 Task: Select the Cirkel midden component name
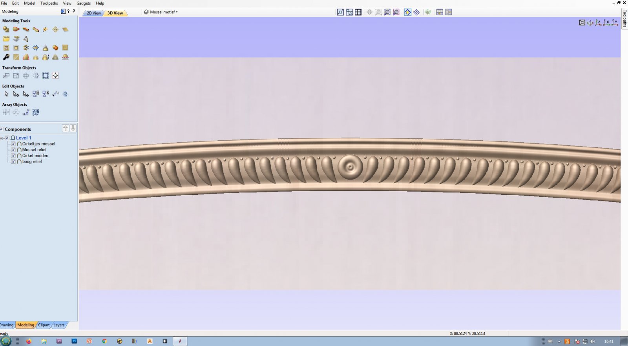click(35, 156)
